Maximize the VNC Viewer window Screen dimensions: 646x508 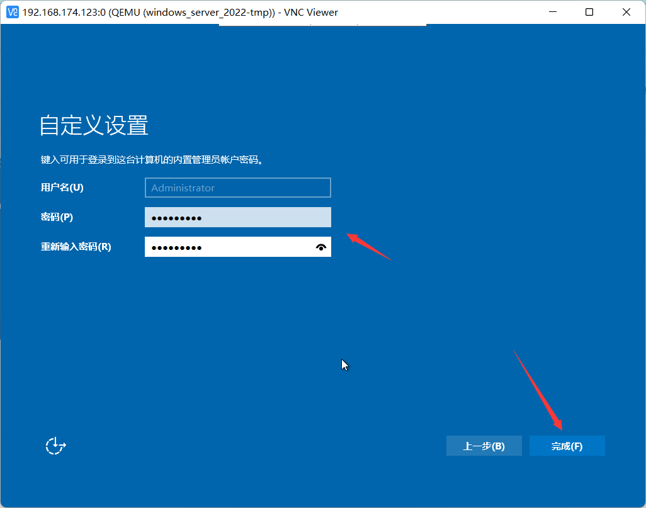[x=589, y=12]
